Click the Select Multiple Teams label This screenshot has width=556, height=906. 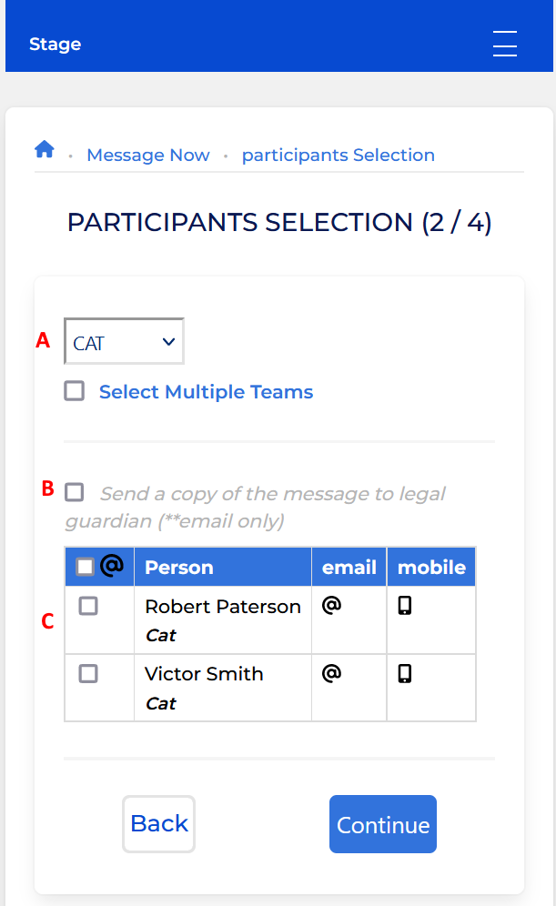(206, 392)
